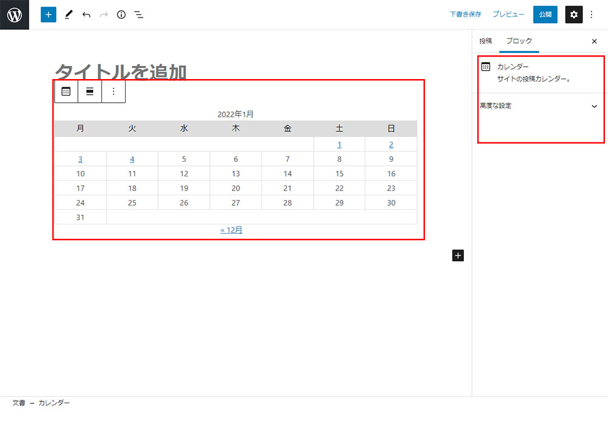Open the top-right options kebab menu

[592, 15]
